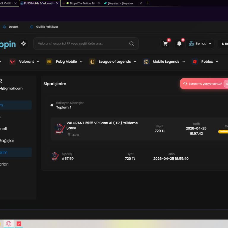
Task: Click the order #87180 thumbnail image
Action: pyautogui.click(x=55, y=156)
